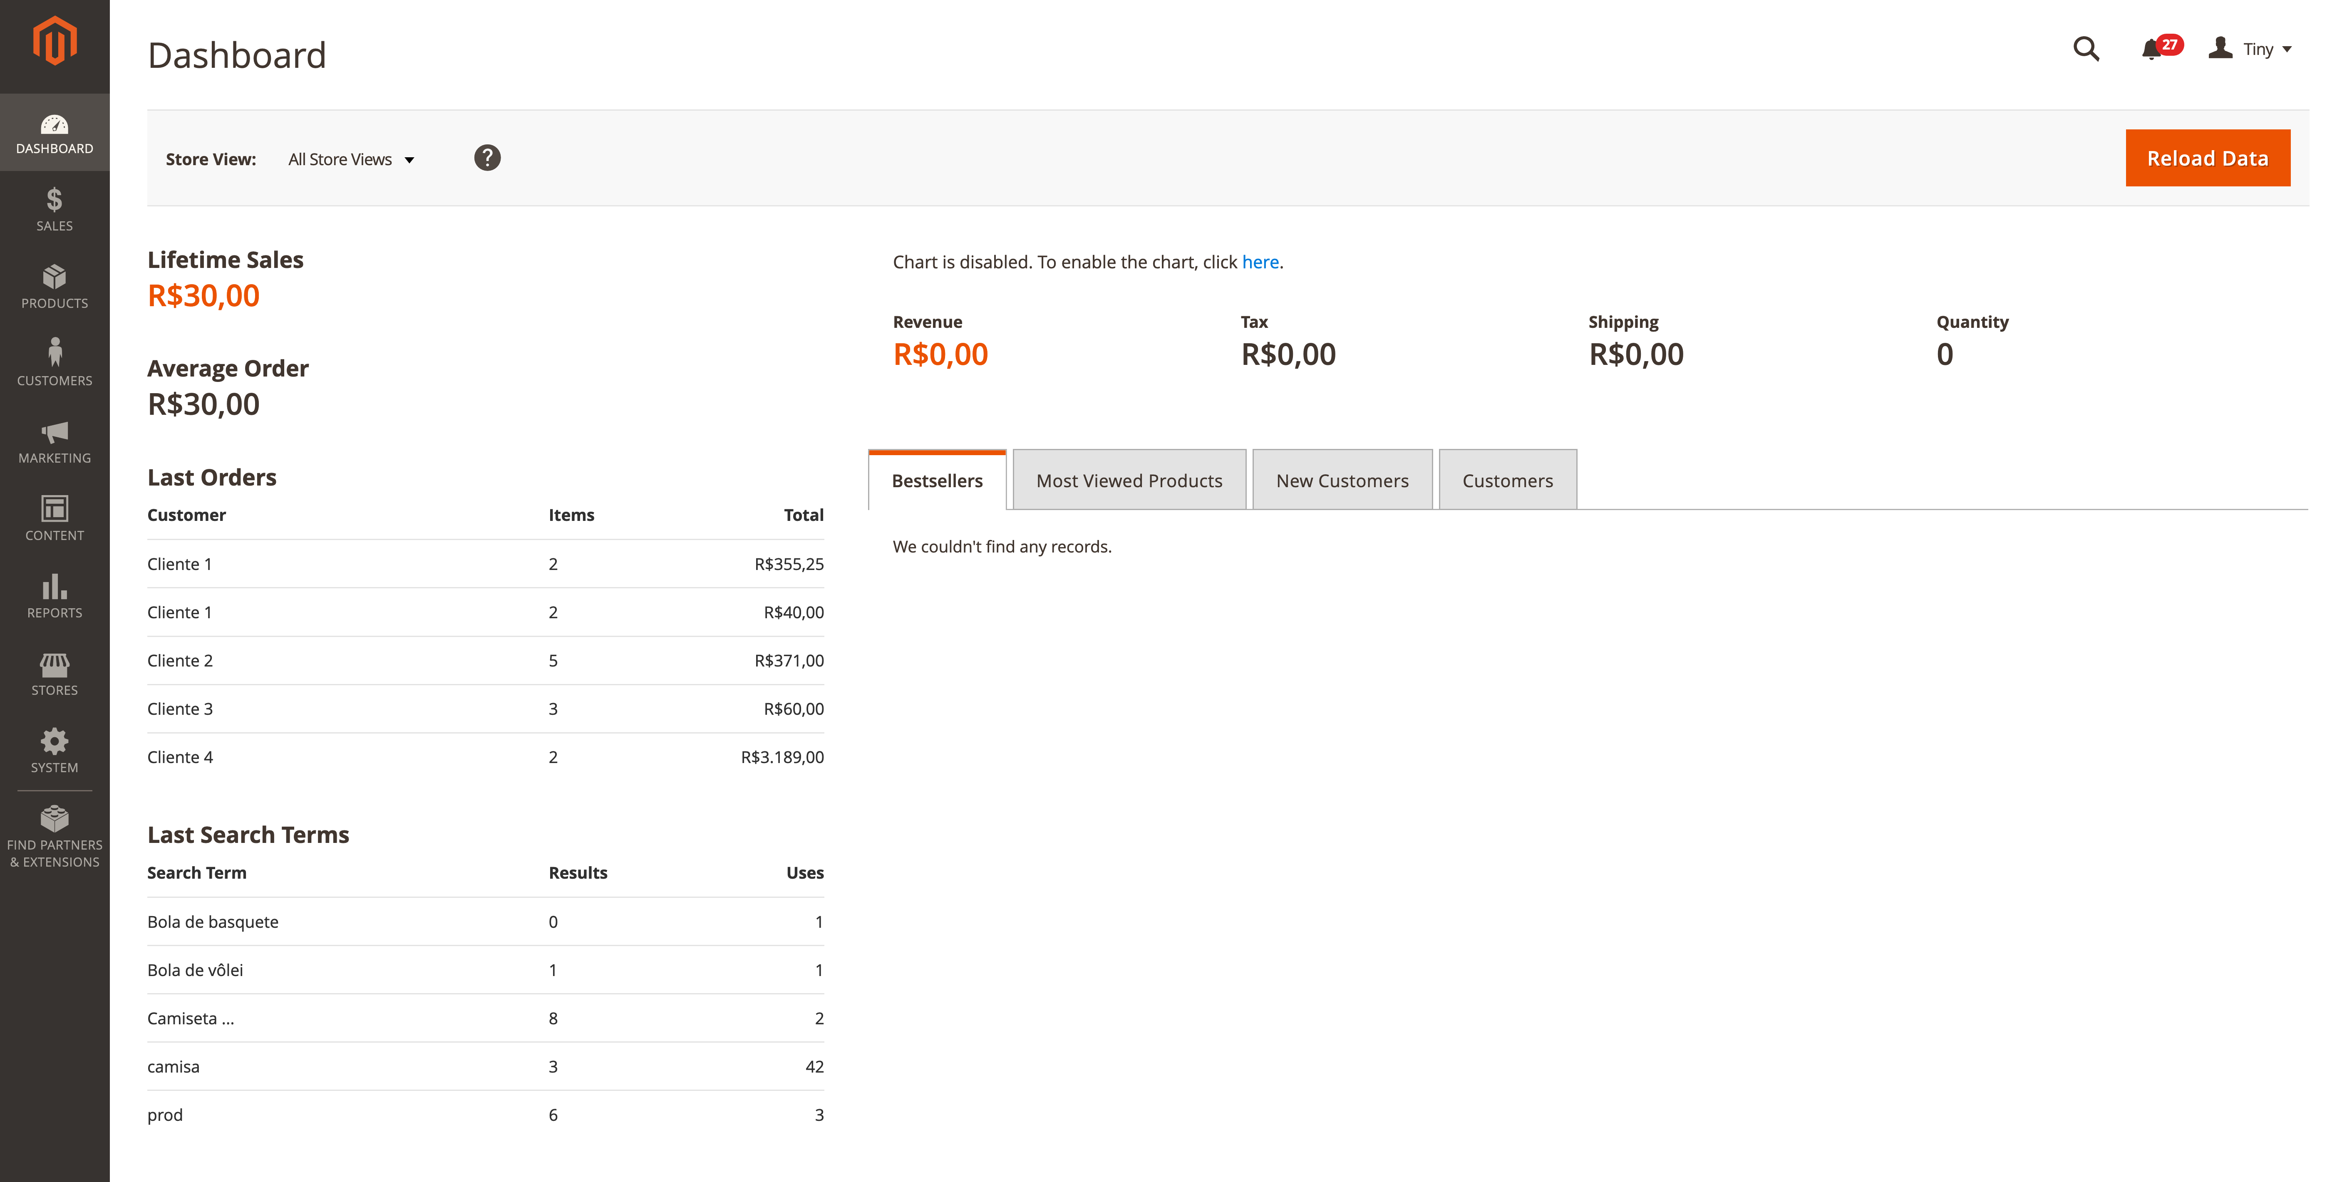Open the Cliente 3 order row
This screenshot has width=2347, height=1182.
485,709
